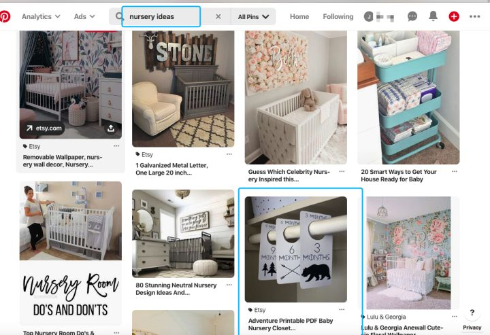This screenshot has width=490, height=335.
Task: Open the Privacy link
Action: [x=472, y=328]
